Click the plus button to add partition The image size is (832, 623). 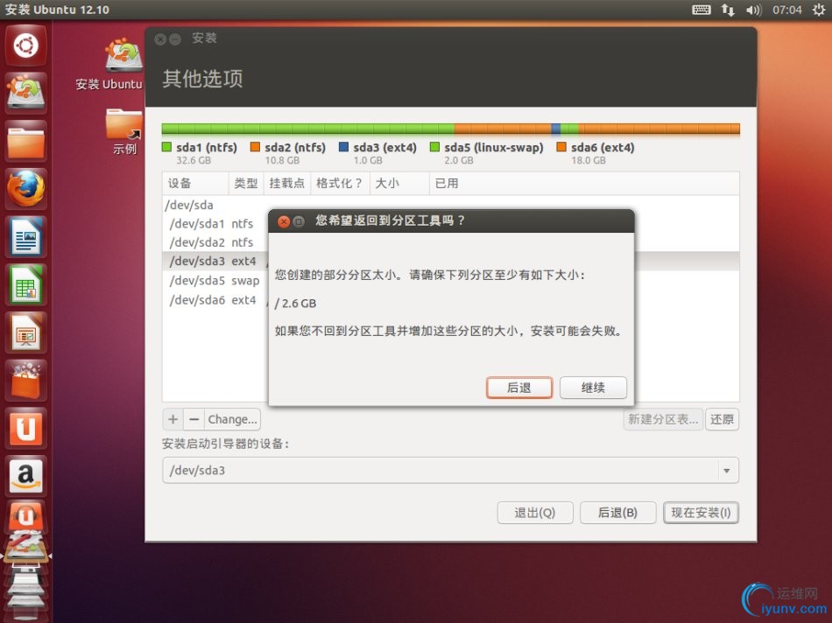coord(173,419)
